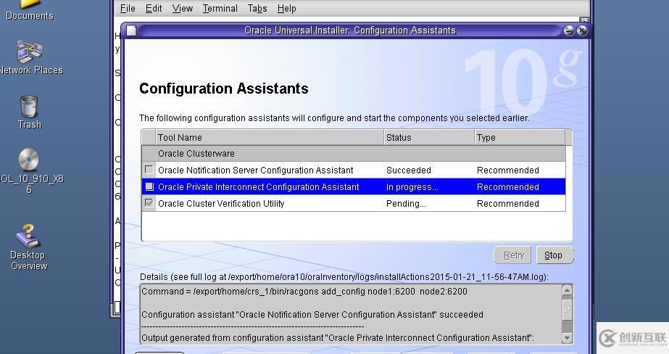Click the details log scrollbar up arrow

click(567, 290)
